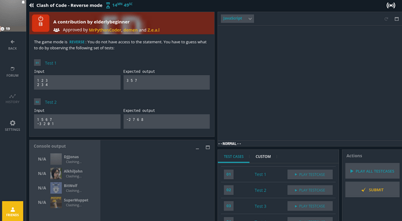The image size is (402, 221).
Task: Click the DJJJonas player name
Action: click(x=71, y=157)
